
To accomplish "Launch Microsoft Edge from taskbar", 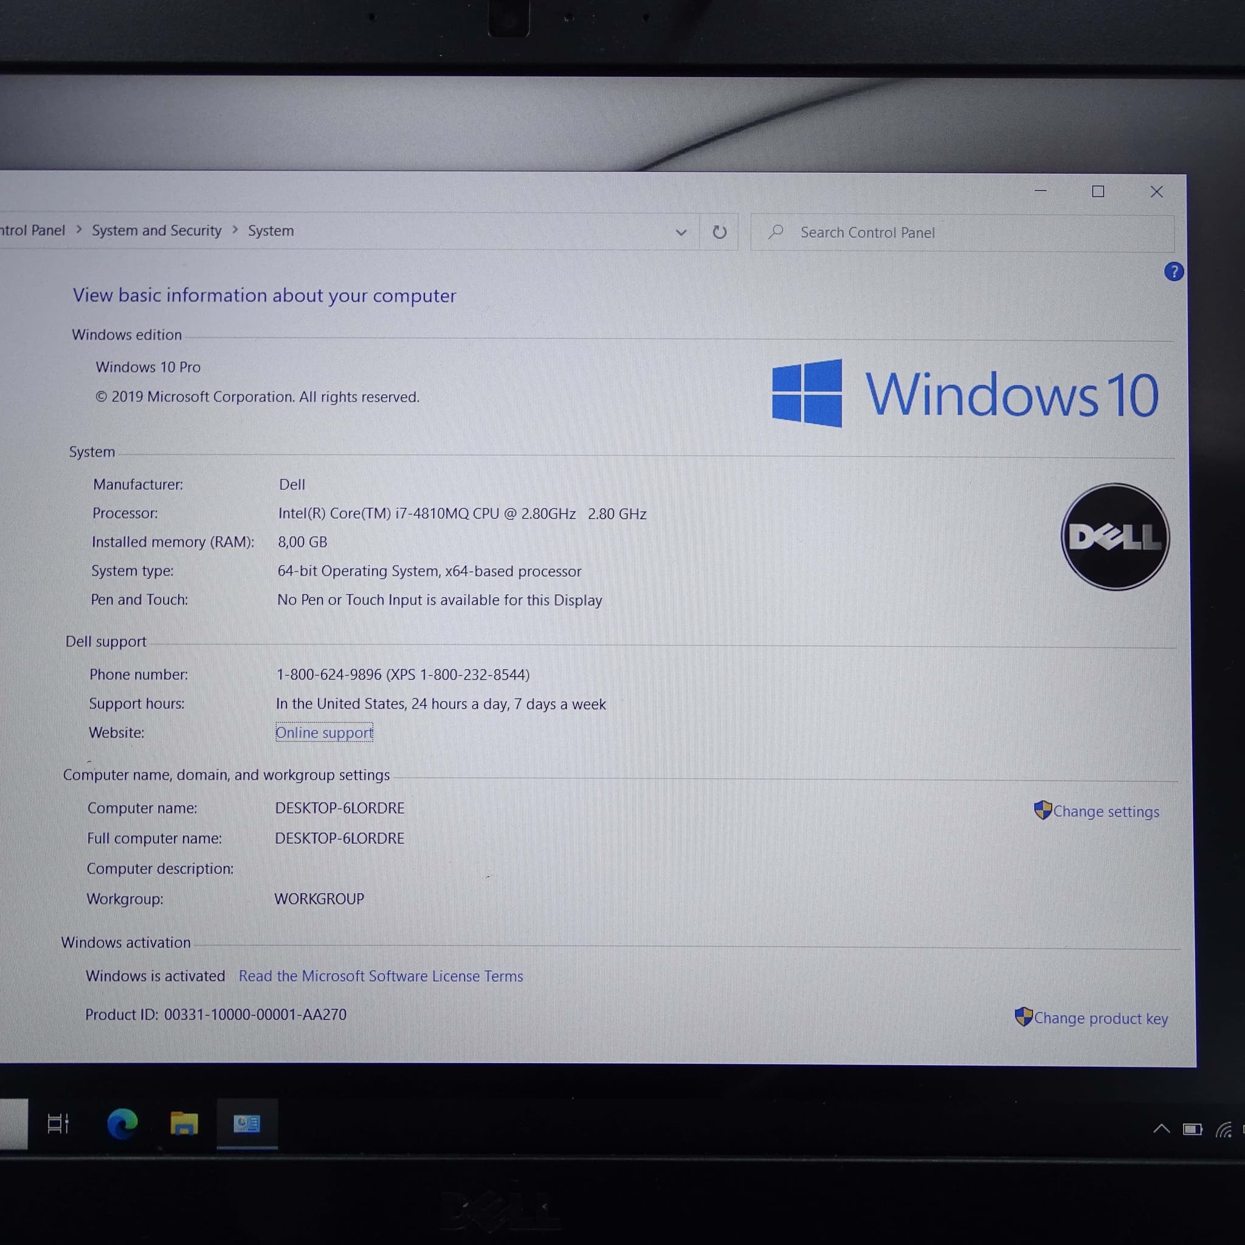I will (122, 1124).
